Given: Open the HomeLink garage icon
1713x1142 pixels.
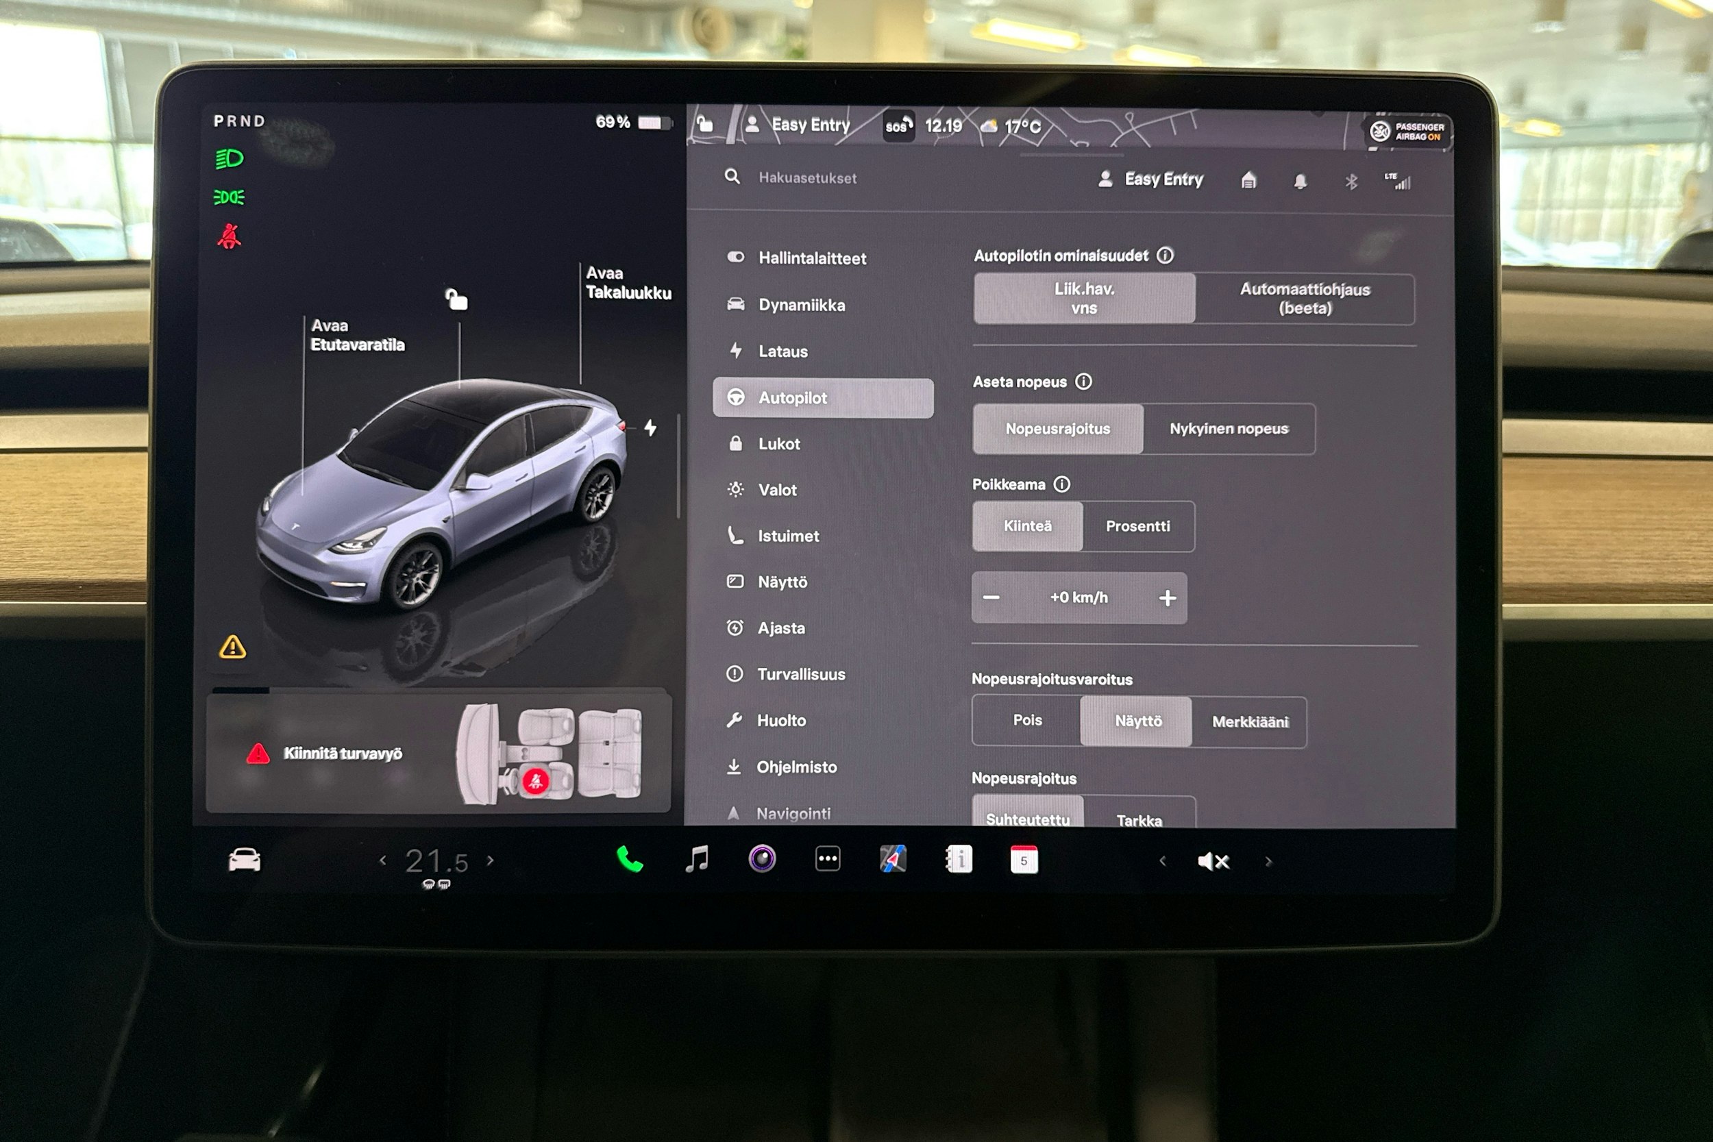Looking at the screenshot, I should point(1248,180).
